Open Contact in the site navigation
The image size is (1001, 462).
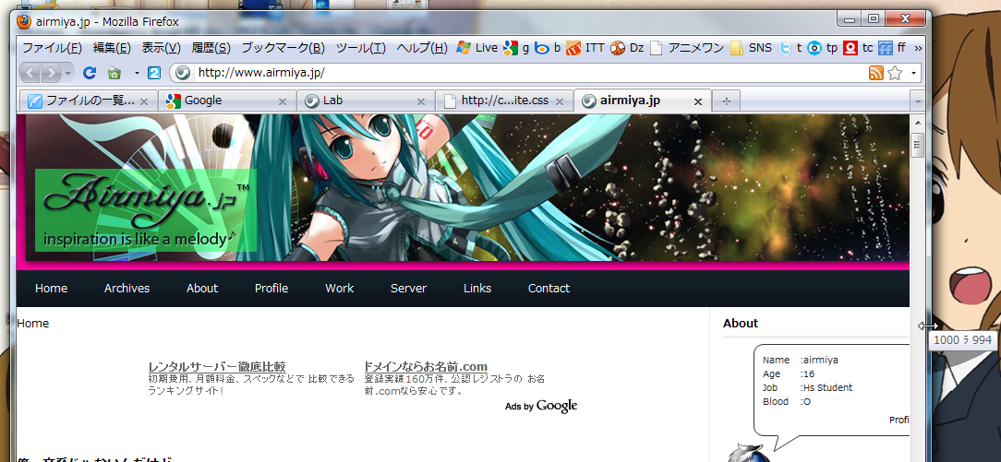click(549, 289)
